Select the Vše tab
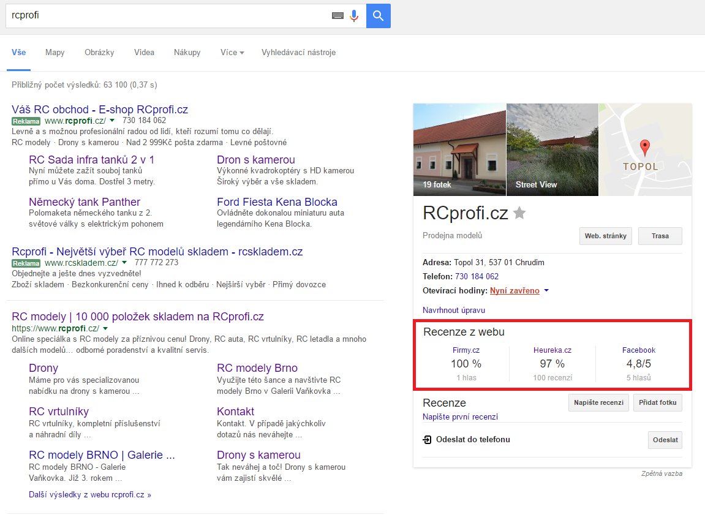 click(x=18, y=53)
